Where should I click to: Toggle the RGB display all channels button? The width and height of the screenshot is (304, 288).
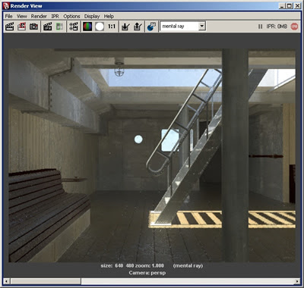pos(87,27)
